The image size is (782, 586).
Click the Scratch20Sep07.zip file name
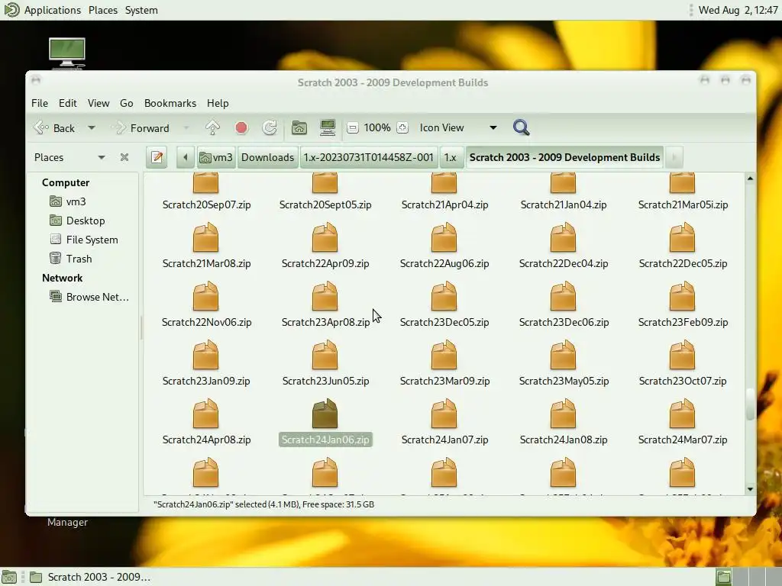tap(206, 204)
